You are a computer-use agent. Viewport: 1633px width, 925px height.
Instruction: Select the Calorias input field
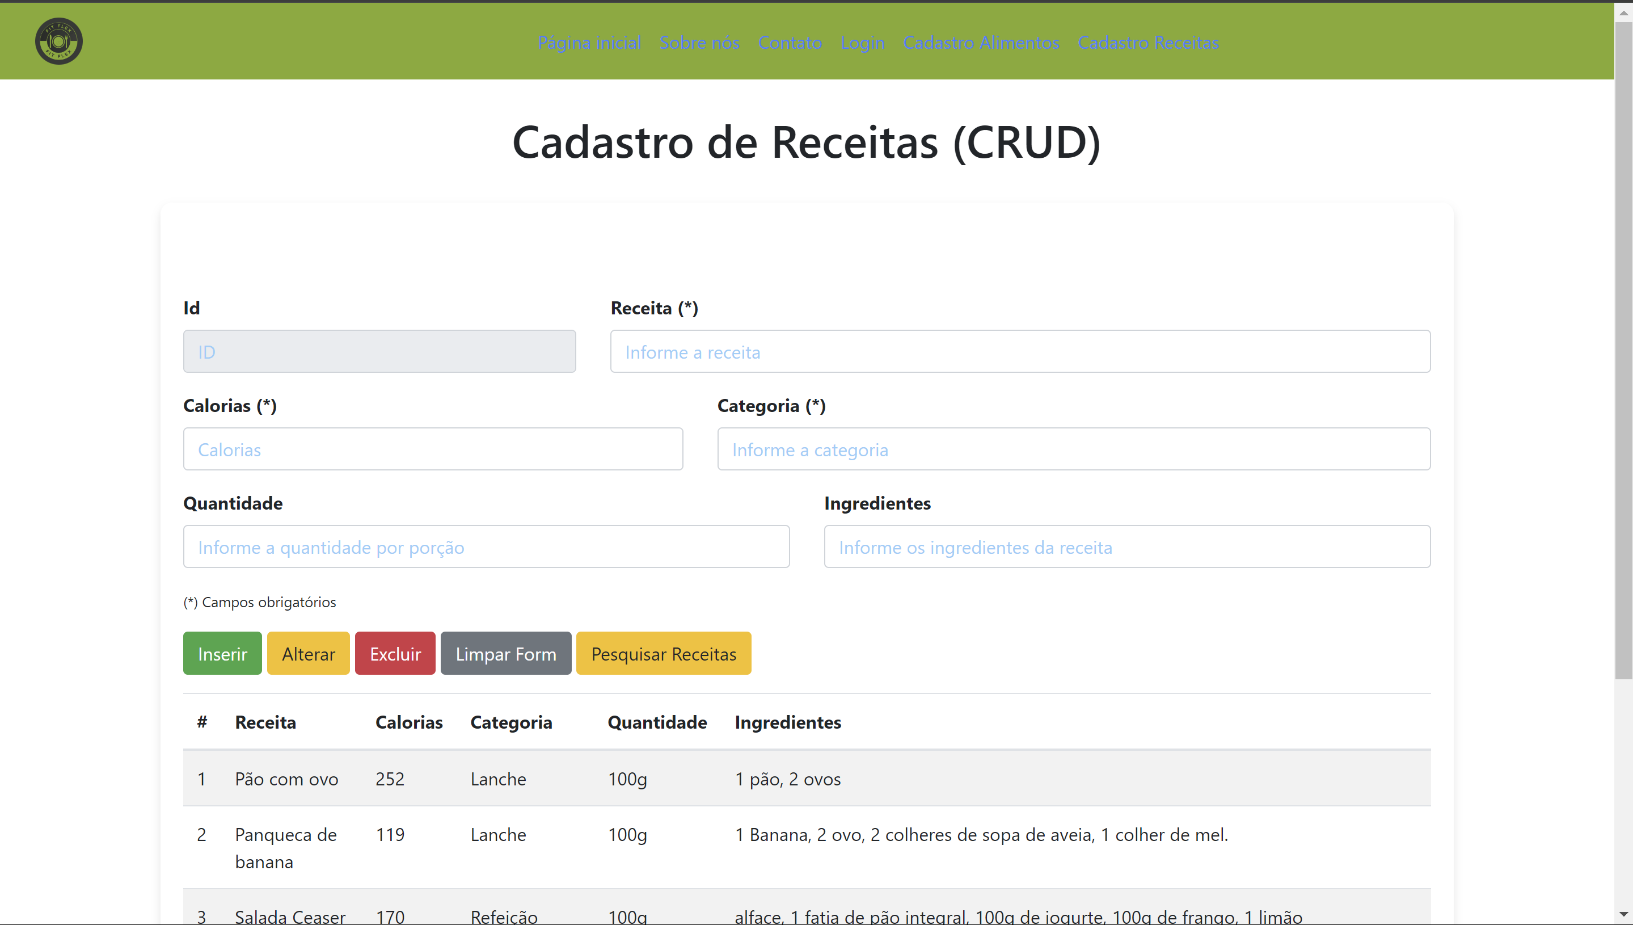tap(432, 448)
